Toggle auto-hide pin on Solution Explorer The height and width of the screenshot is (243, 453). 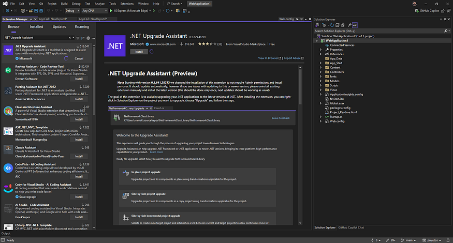(x=444, y=19)
